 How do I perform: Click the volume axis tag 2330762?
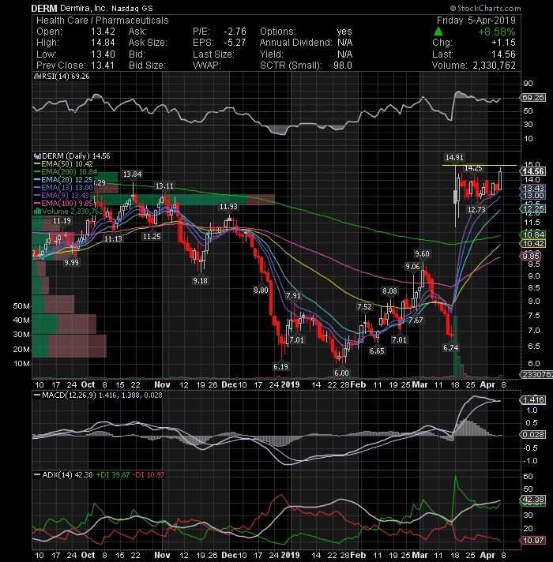pos(536,374)
